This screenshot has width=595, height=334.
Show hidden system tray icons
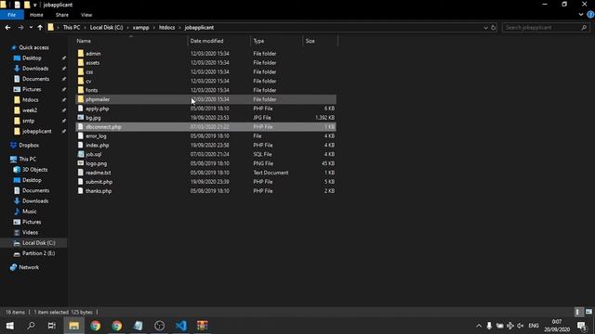(x=479, y=326)
